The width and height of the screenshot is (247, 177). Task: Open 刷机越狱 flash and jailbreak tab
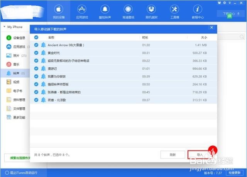pyautogui.click(x=151, y=12)
